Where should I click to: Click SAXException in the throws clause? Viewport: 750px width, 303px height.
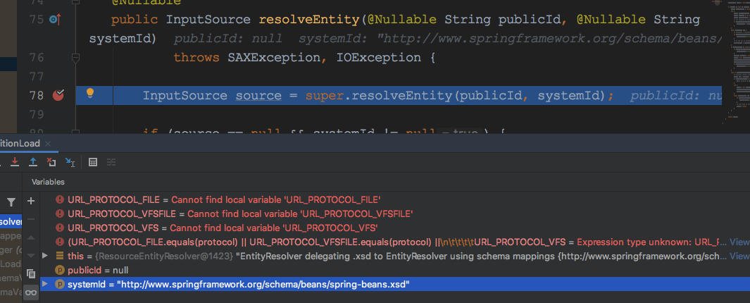(x=274, y=58)
